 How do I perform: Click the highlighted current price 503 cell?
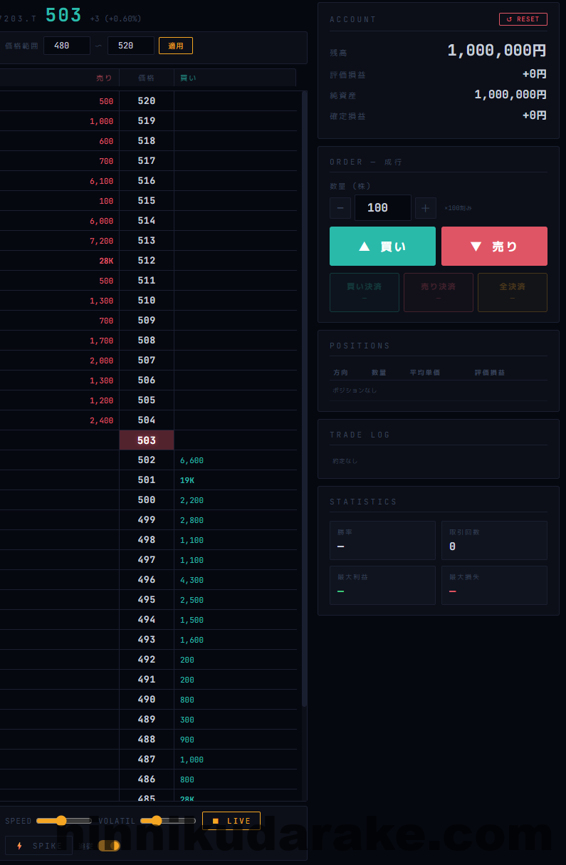(x=146, y=440)
